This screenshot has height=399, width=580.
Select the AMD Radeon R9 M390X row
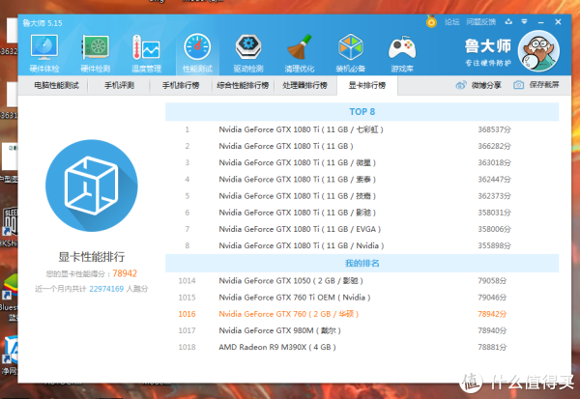[362, 347]
